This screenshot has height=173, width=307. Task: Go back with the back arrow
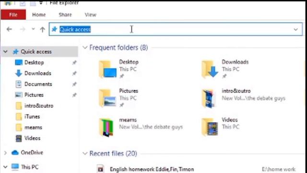pyautogui.click(x=9, y=29)
